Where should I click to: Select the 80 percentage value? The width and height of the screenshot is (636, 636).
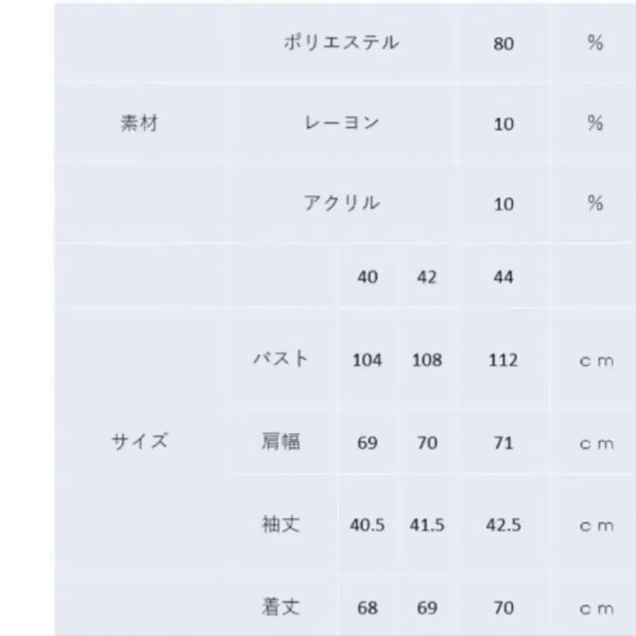point(503,44)
